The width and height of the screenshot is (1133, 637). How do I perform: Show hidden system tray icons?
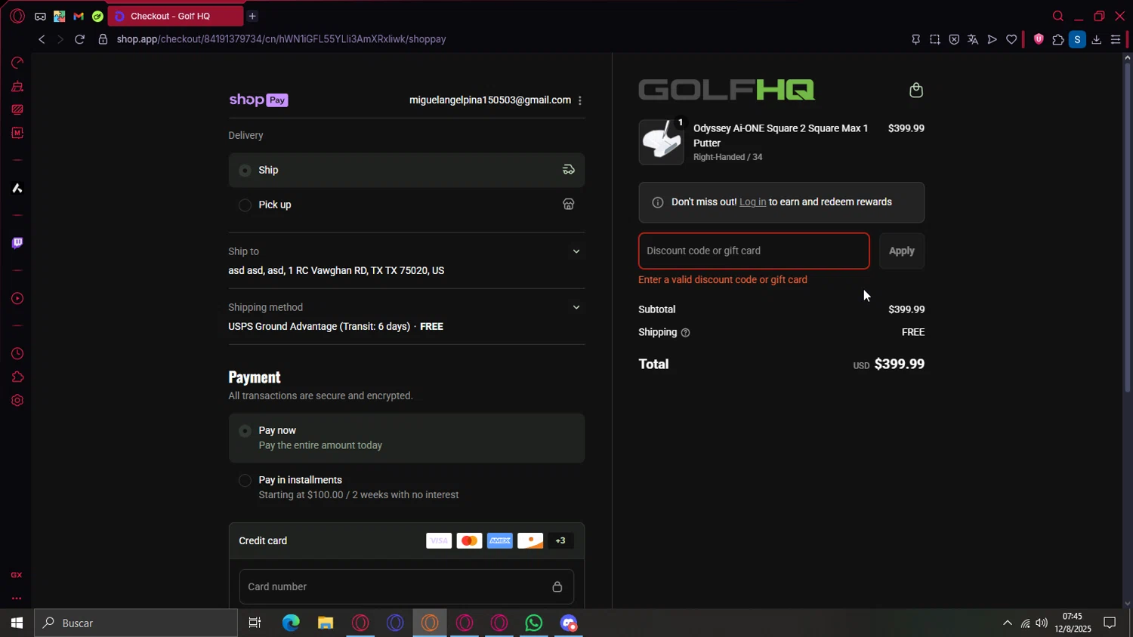tap(1007, 623)
